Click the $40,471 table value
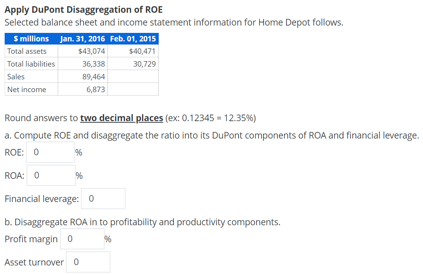The height and width of the screenshot is (274, 423). (x=144, y=51)
